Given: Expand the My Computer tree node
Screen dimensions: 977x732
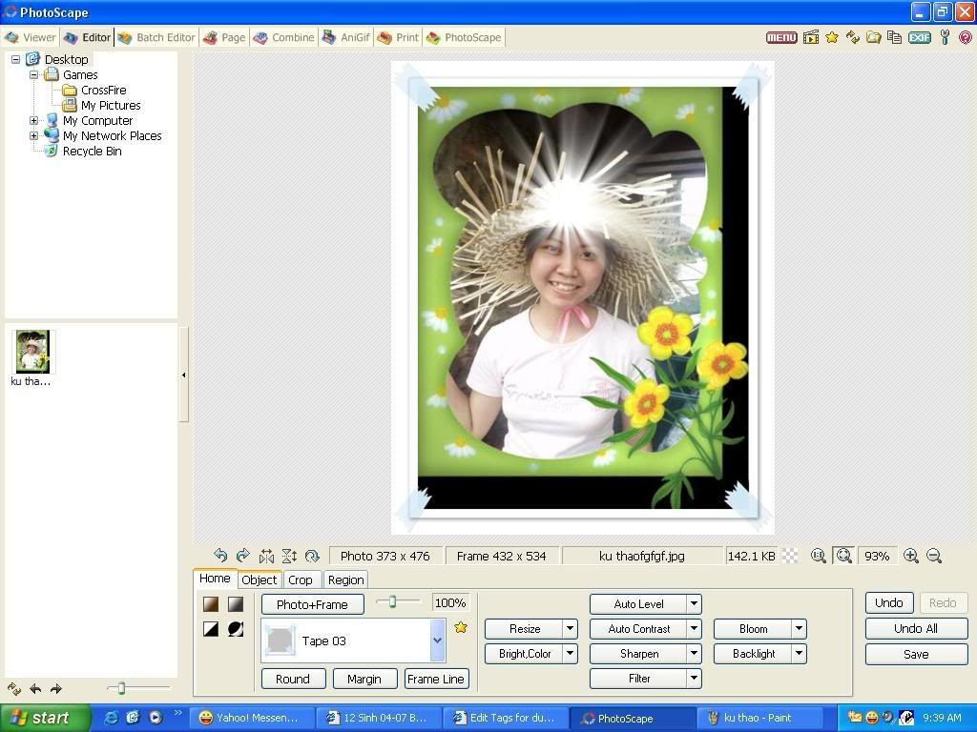Looking at the screenshot, I should click(x=33, y=121).
